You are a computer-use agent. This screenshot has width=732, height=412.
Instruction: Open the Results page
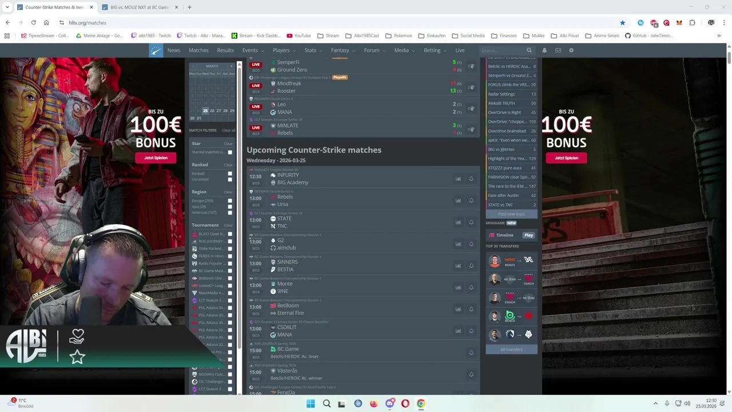click(225, 50)
